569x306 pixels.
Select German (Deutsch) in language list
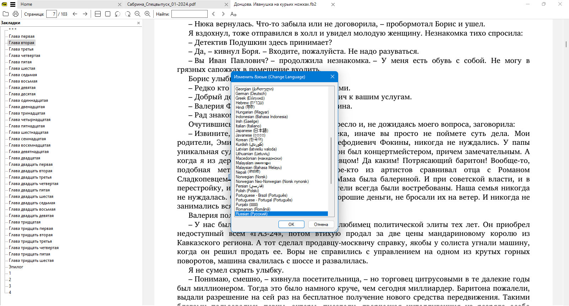tap(251, 94)
